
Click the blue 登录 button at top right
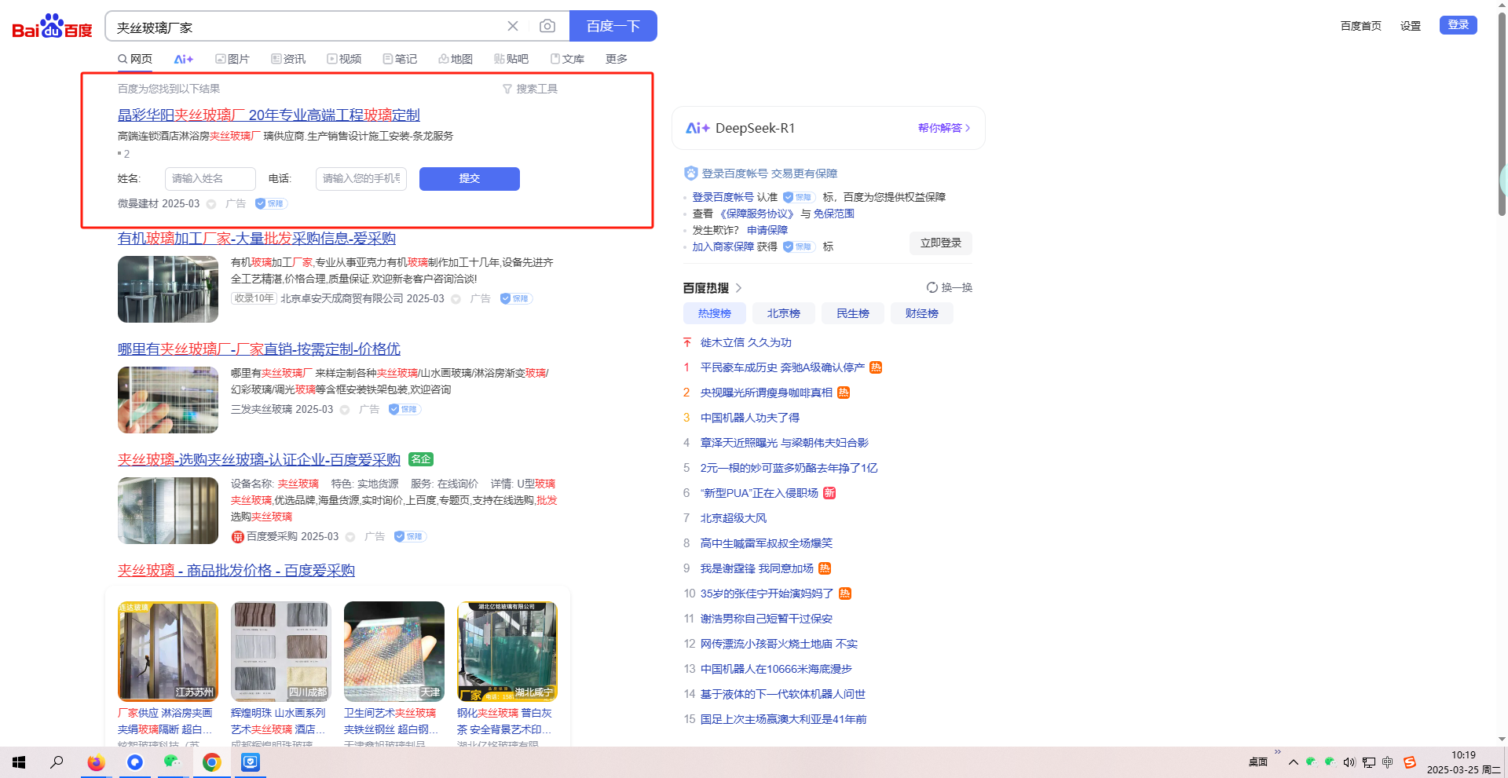coord(1459,25)
